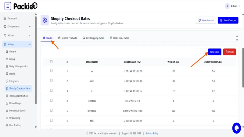The image size is (244, 137).
Task: Click the Synced Products tab icon
Action: point(59,38)
